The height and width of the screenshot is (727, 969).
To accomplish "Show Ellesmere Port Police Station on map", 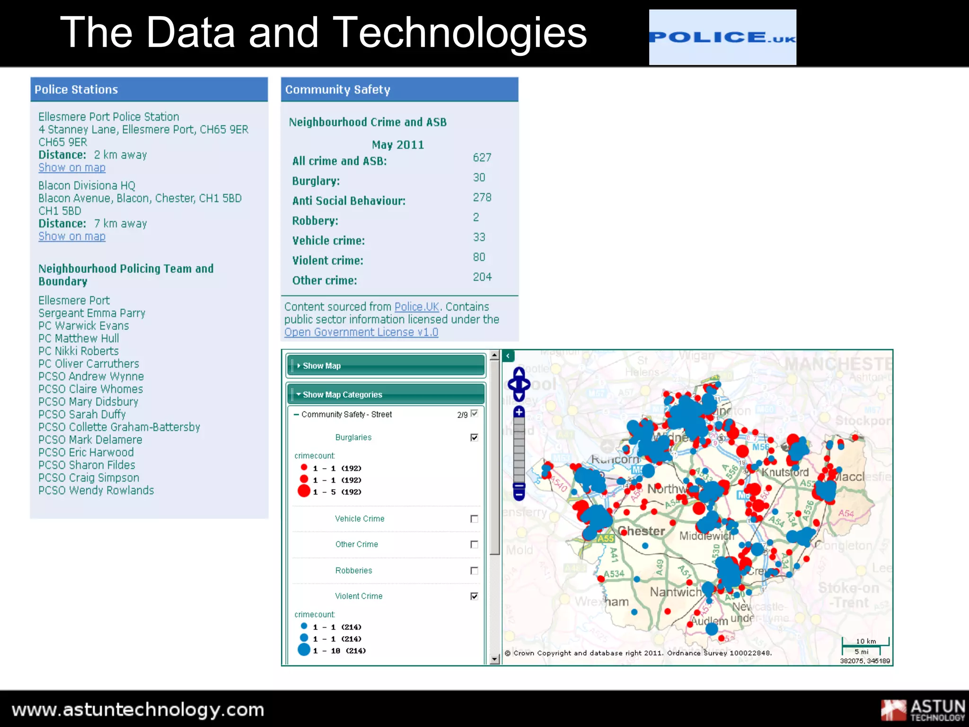I will [72, 168].
